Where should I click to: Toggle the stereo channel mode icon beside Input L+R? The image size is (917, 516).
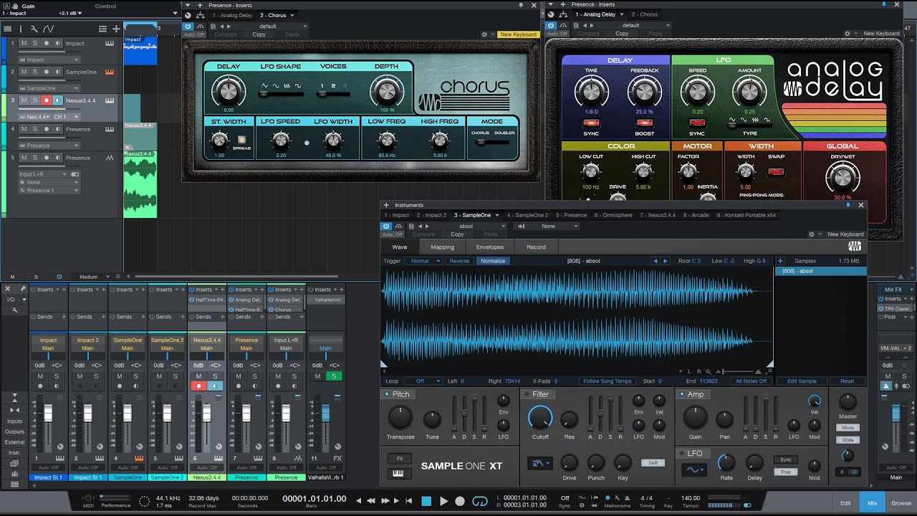pos(75,173)
